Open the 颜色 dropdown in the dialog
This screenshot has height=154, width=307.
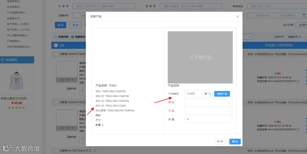point(208,102)
